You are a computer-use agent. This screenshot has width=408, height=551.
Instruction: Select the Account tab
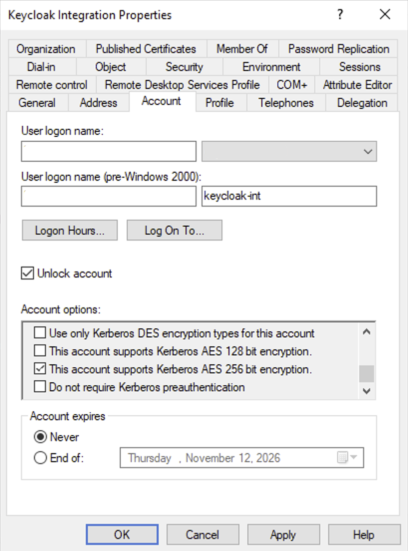click(162, 101)
